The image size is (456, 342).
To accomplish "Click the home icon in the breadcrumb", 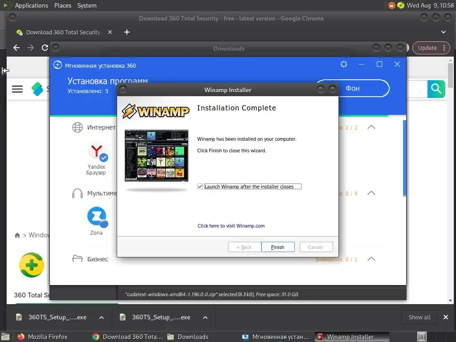I will [x=17, y=235].
